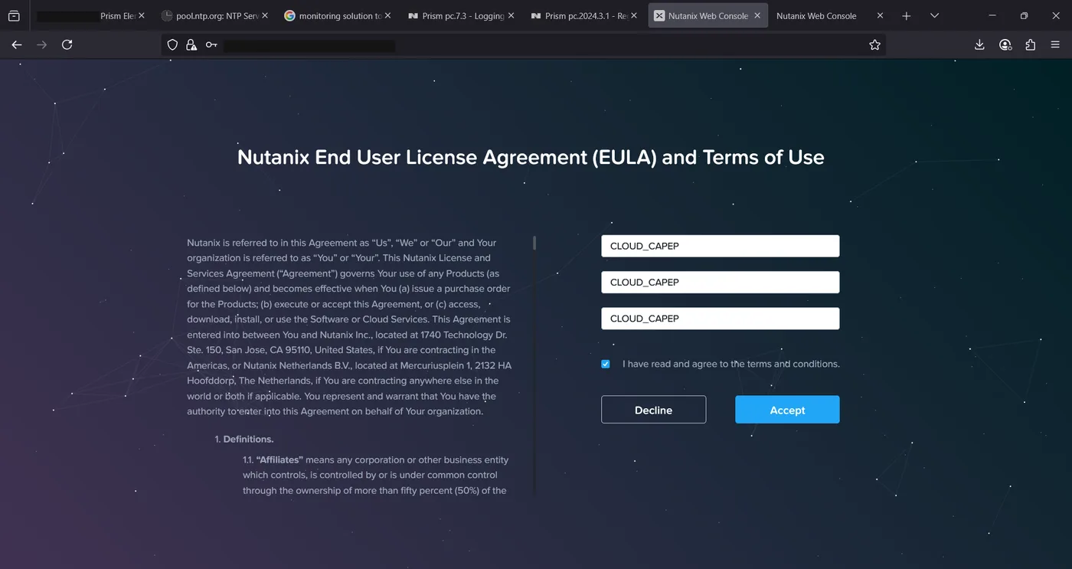Decline the Nutanix EULA

click(x=653, y=410)
